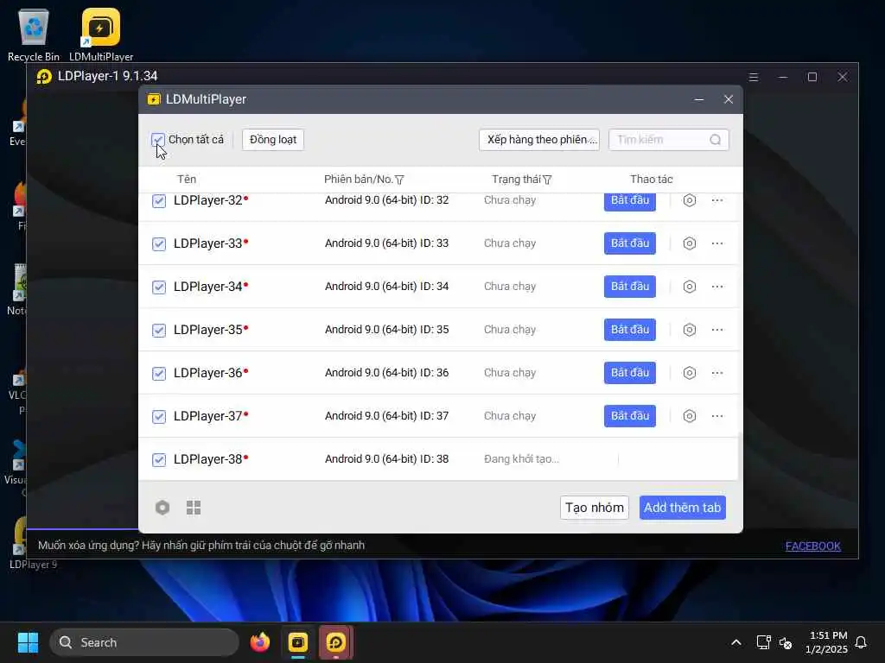Show hidden tray icons chevron
885x663 pixels.
point(736,642)
